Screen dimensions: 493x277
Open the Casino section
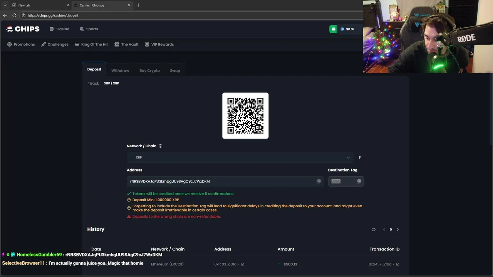pos(59,29)
